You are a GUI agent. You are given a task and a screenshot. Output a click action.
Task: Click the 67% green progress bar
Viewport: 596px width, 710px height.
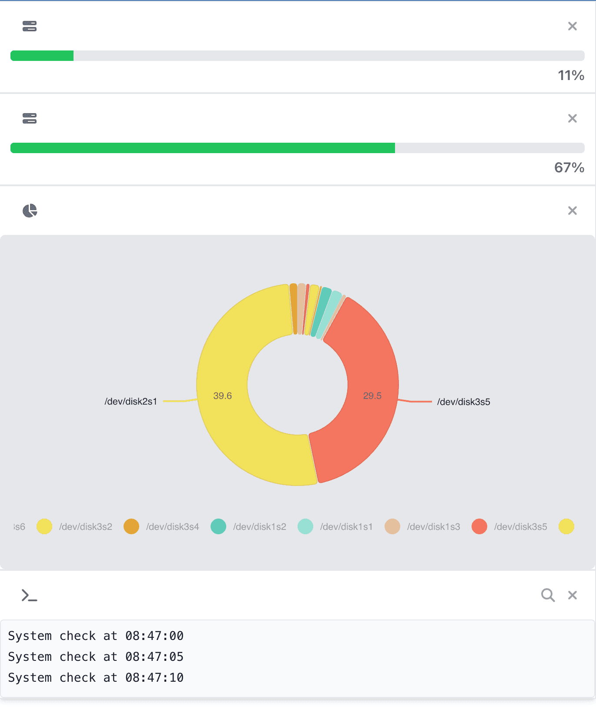203,148
